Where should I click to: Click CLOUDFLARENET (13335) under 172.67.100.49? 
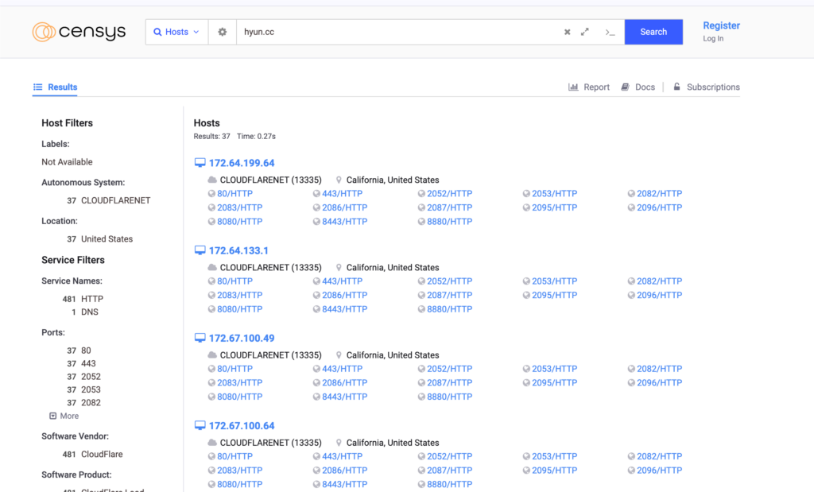point(270,355)
